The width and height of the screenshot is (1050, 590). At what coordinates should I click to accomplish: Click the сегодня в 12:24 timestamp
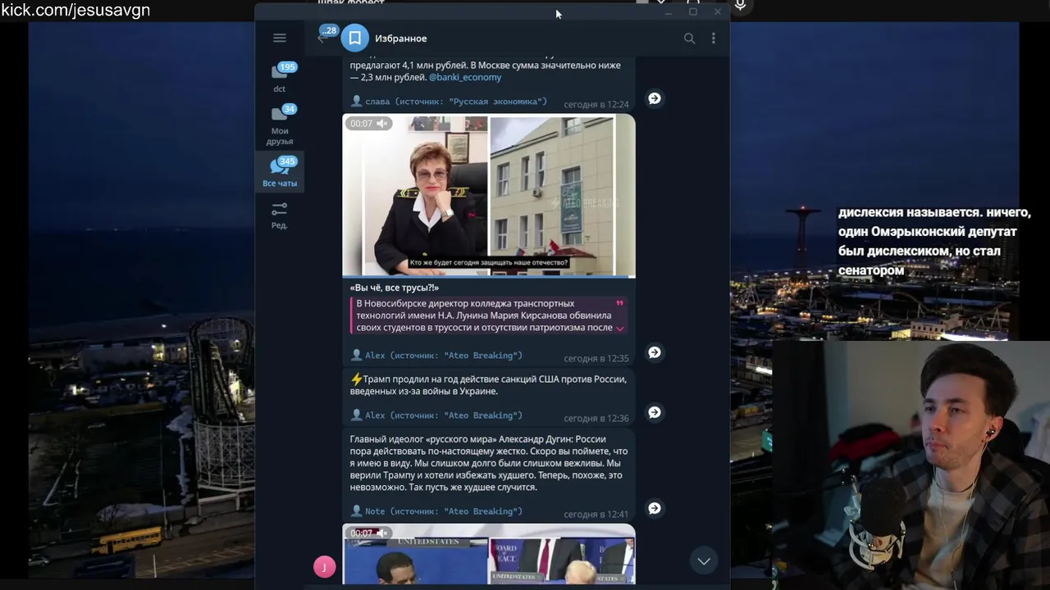click(596, 105)
